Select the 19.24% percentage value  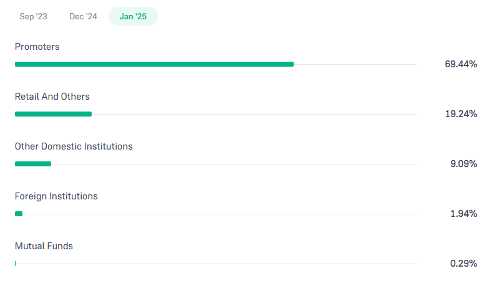[461, 114]
